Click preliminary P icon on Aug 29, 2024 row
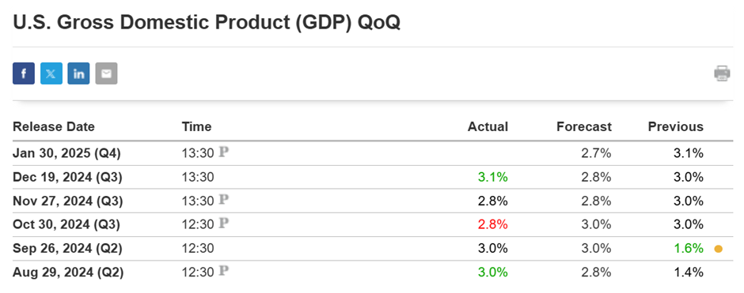 pyautogui.click(x=224, y=272)
